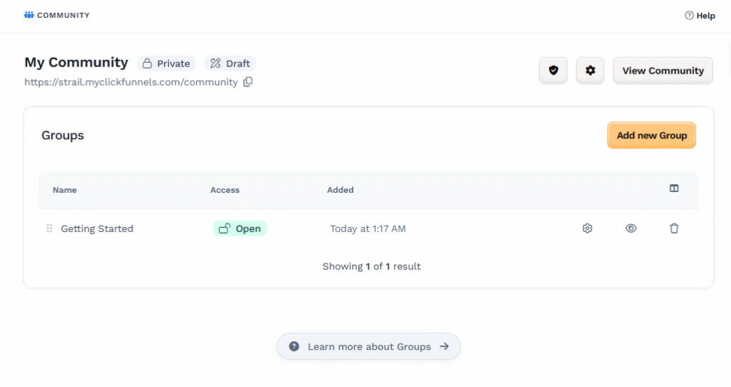This screenshot has width=731, height=387.
Task: Click the Added column header
Action: click(341, 190)
